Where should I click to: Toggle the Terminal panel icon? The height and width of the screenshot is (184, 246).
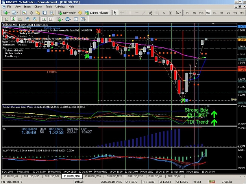(45, 13)
